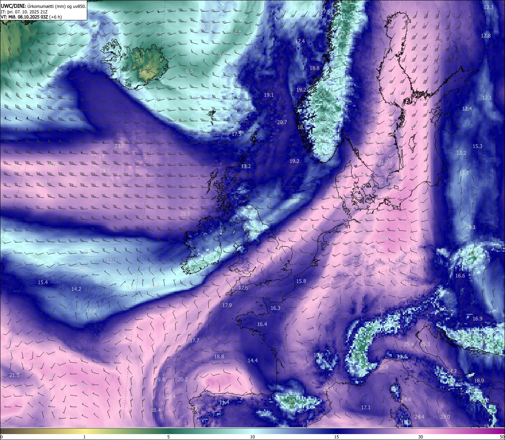
Task: Click the map value 15.3 on the right side
Action: click(477, 146)
